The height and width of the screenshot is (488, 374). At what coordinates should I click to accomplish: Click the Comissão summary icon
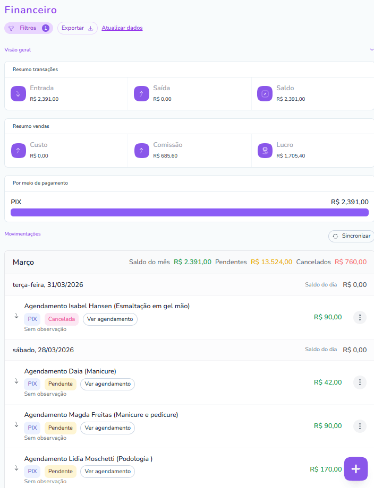[x=141, y=151]
